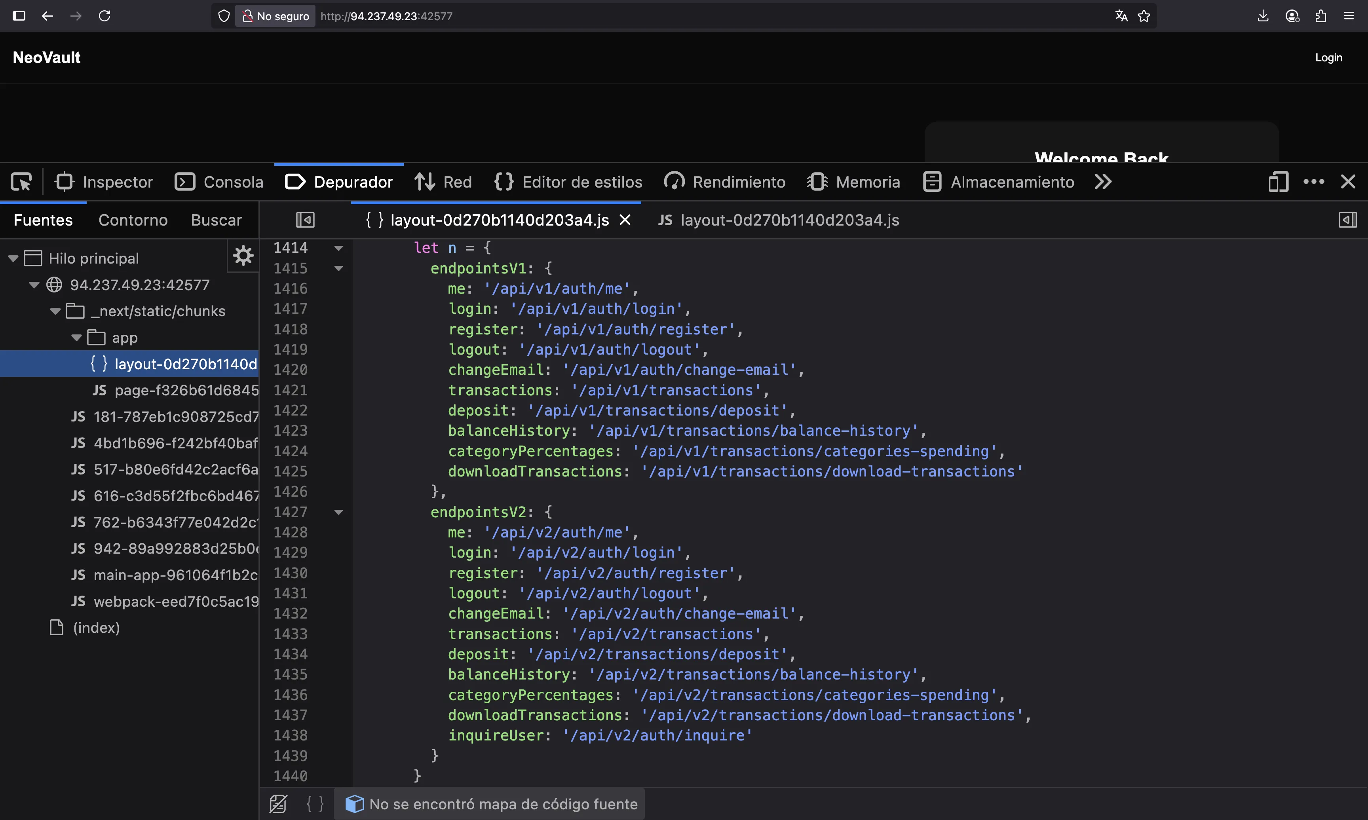Open the account profile icon

click(x=1292, y=16)
